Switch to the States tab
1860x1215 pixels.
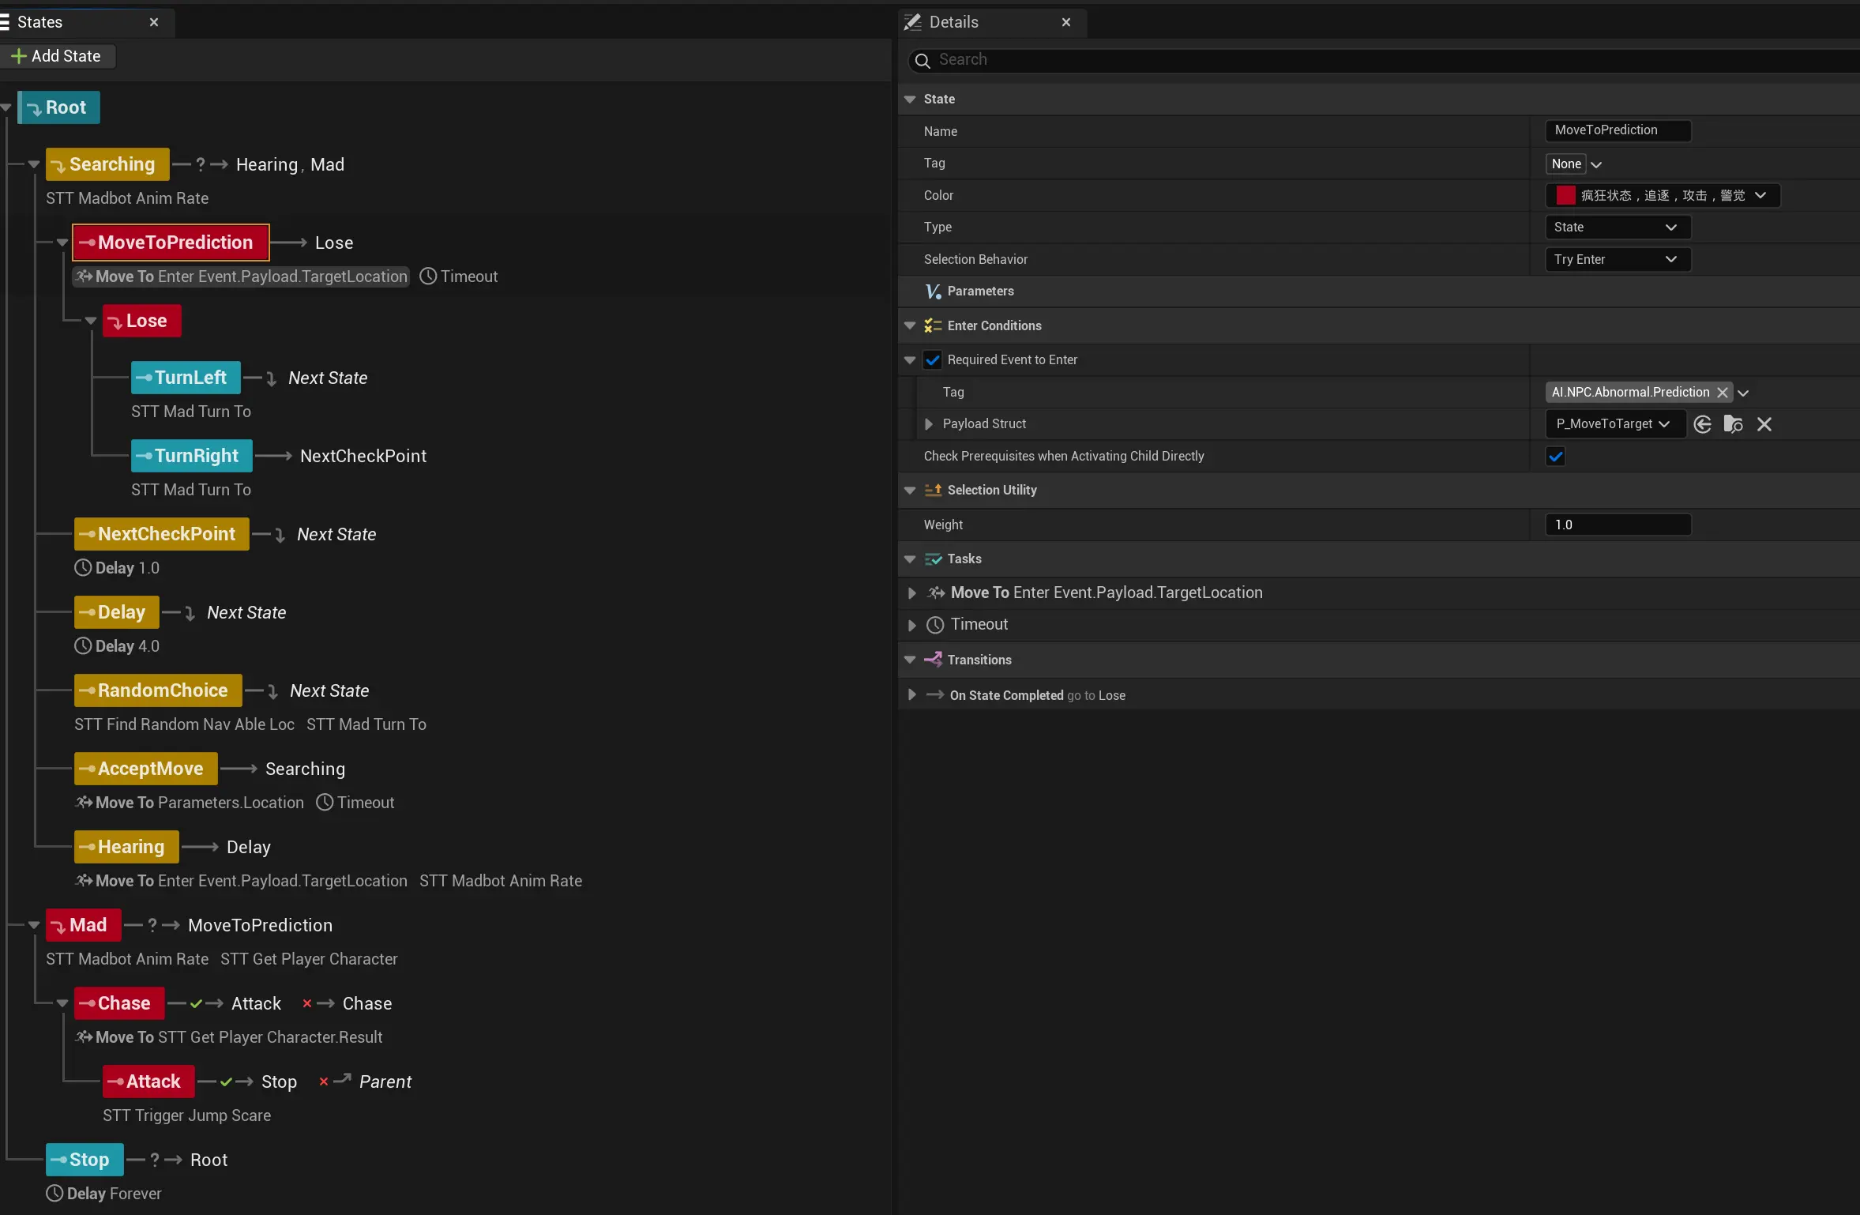coord(39,22)
